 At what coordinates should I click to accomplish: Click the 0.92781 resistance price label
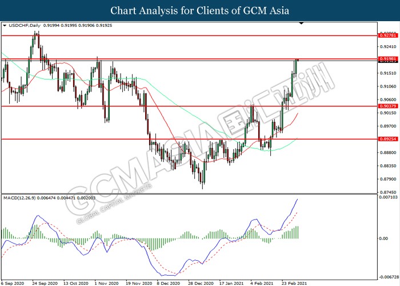tap(388, 35)
